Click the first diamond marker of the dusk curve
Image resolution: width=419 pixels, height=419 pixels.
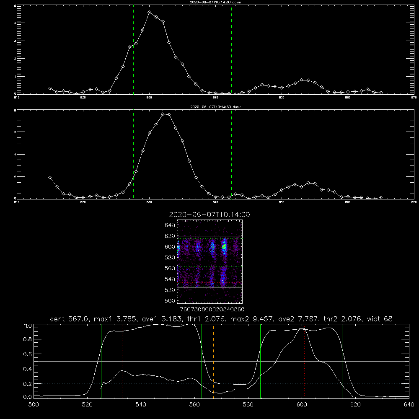pos(50,177)
